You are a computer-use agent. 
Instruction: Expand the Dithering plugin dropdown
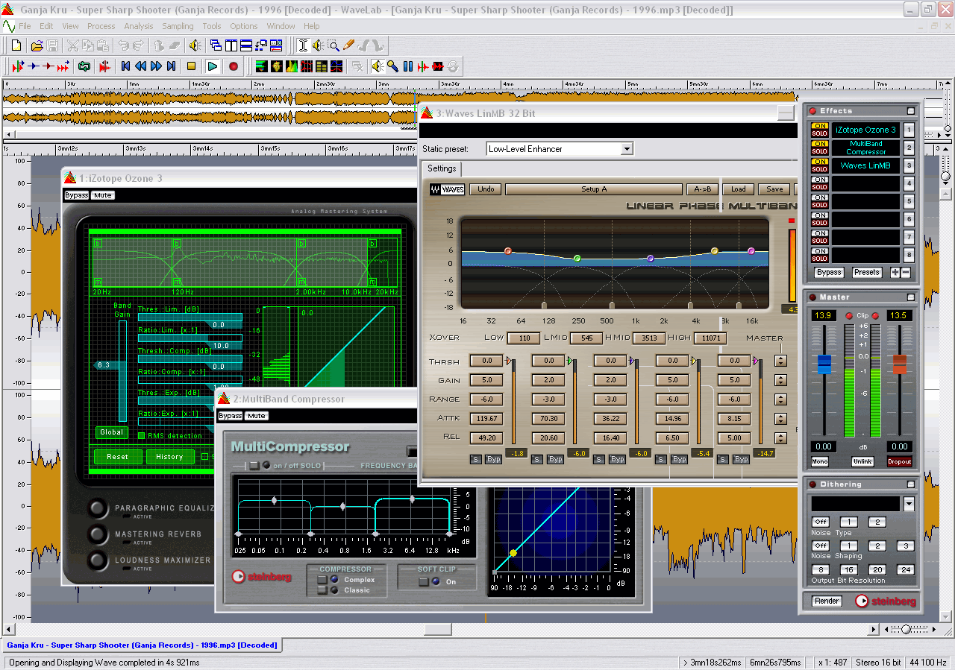point(908,505)
